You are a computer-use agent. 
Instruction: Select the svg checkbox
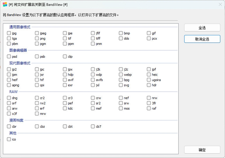pyautogui.click(x=121, y=85)
